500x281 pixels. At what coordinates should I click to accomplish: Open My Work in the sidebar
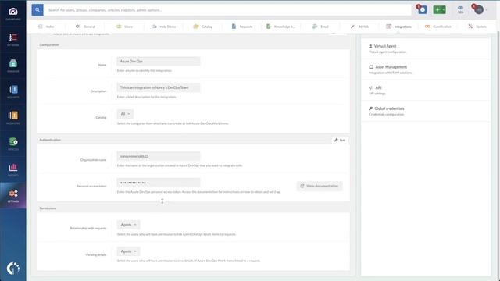pyautogui.click(x=13, y=40)
